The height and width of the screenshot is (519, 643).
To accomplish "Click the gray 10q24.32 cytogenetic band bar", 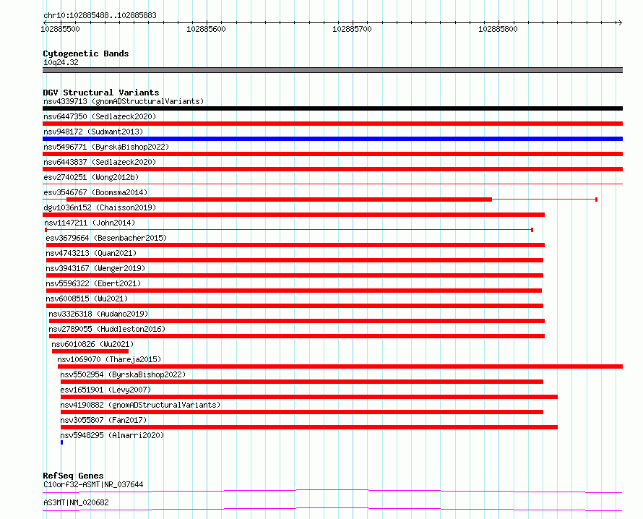I will coord(332,70).
